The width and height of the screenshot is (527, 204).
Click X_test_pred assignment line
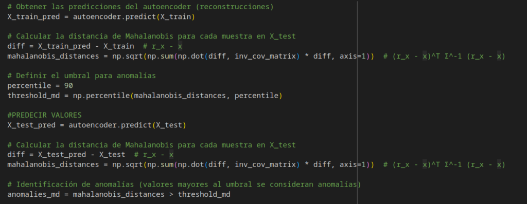tap(97, 125)
